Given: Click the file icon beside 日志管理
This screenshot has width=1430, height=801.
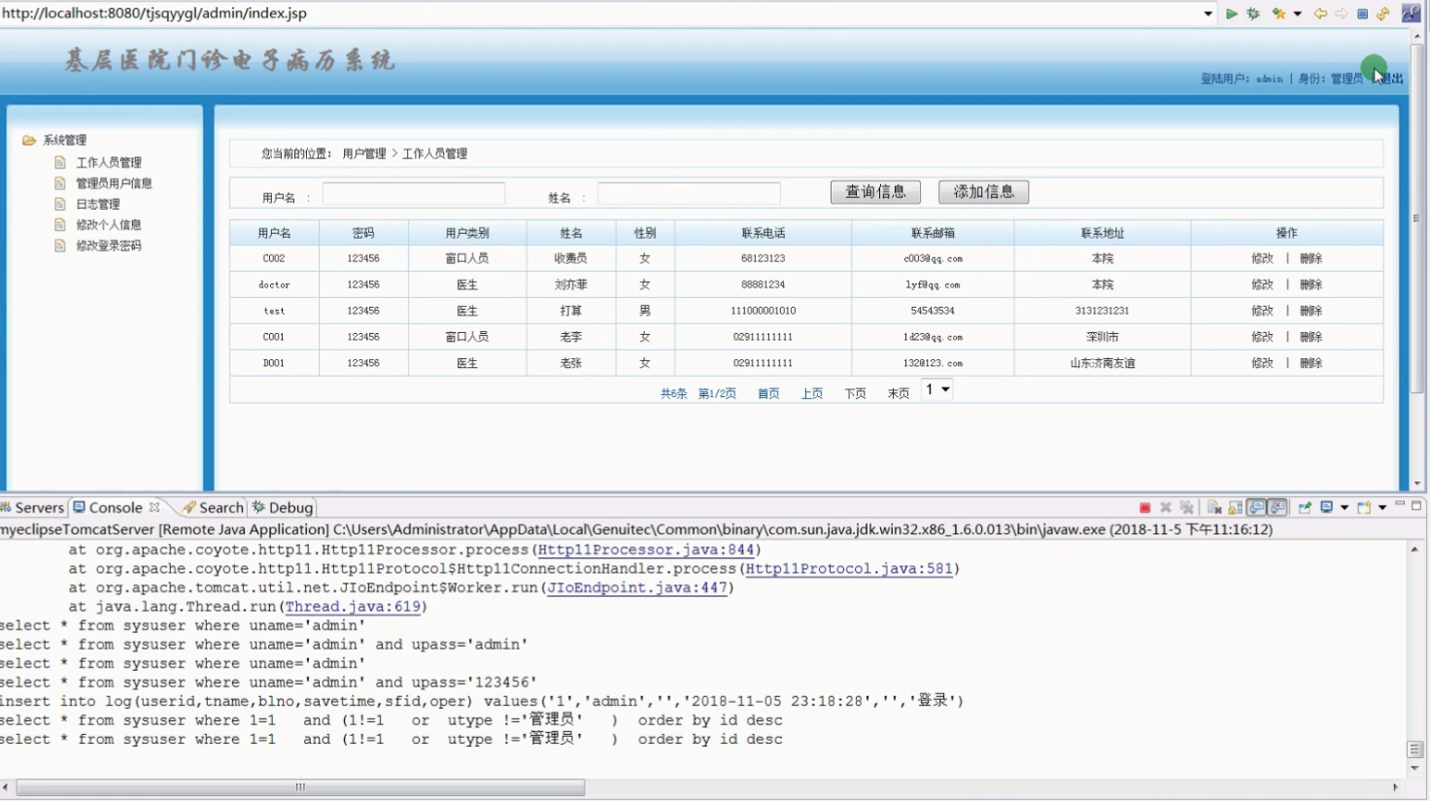Looking at the screenshot, I should pyautogui.click(x=60, y=205).
